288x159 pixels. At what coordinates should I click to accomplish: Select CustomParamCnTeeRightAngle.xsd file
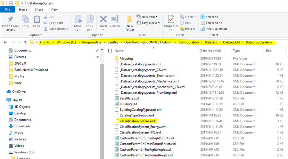pyautogui.click(x=145, y=149)
